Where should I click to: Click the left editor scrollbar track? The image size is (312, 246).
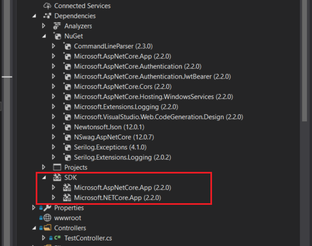[x=7, y=123]
